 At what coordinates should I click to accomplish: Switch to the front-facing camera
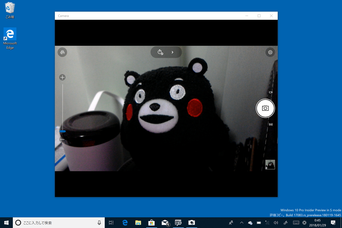click(x=62, y=52)
